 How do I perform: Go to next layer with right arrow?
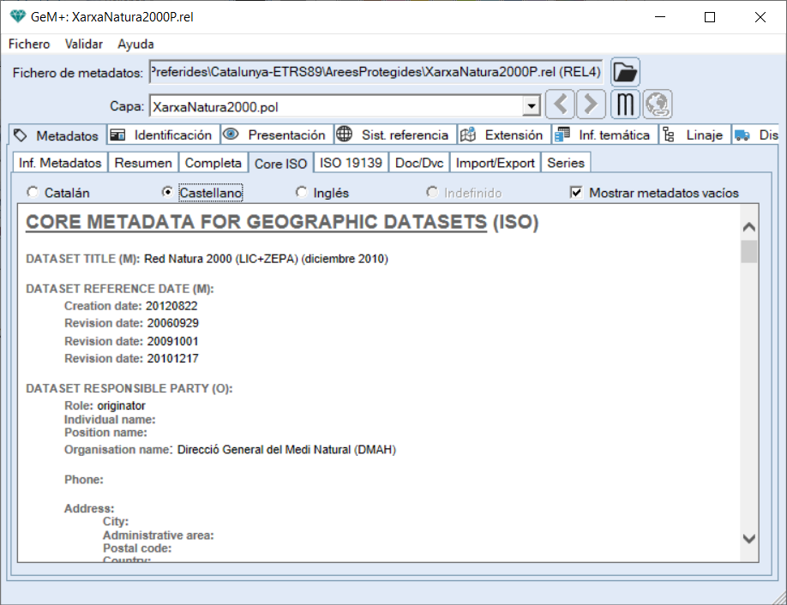click(x=590, y=105)
